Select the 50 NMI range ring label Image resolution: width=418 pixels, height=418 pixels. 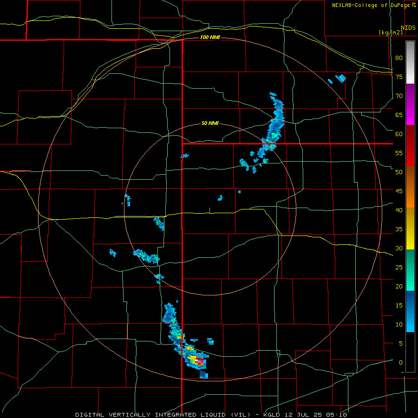pos(210,123)
